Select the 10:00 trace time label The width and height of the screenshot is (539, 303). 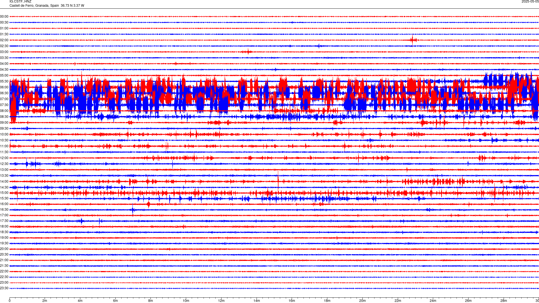(x=4, y=134)
